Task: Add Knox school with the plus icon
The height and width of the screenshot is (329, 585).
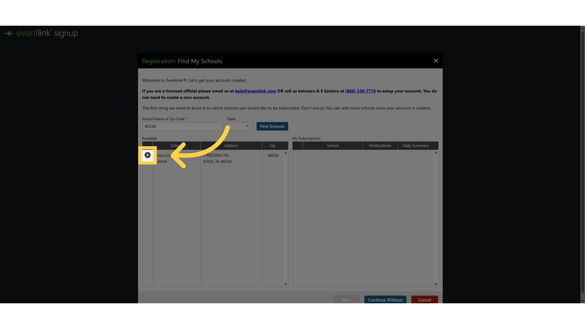Action: [147, 155]
